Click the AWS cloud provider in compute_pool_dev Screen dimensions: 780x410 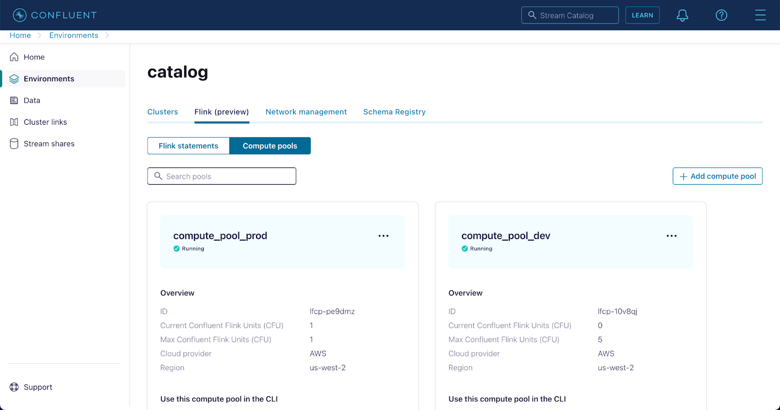(x=606, y=354)
